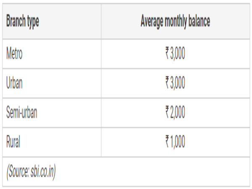This screenshot has height=189, width=252.
Task: Click the rupee symbol in Semi-urban row
Action: (x=167, y=113)
